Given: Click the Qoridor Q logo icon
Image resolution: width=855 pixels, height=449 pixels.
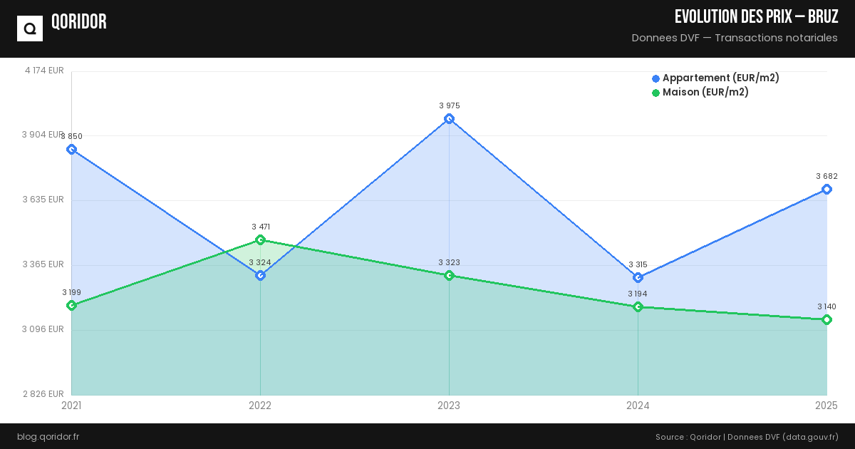Looking at the screenshot, I should [30, 29].
